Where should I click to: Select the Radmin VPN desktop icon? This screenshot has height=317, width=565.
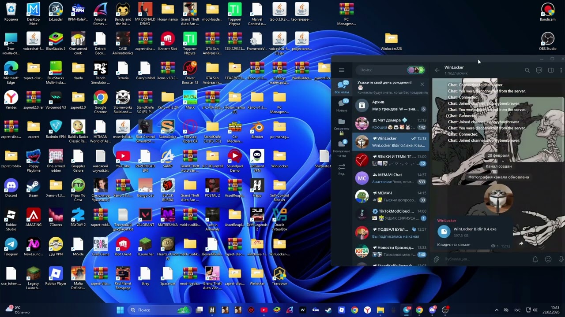click(x=56, y=129)
